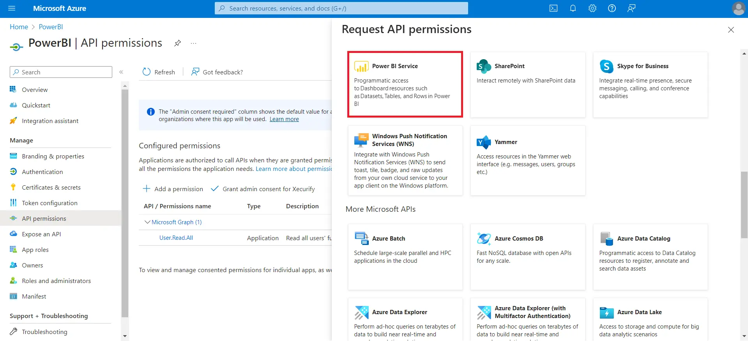Select the Yammer API card
The height and width of the screenshot is (341, 748).
click(x=528, y=160)
